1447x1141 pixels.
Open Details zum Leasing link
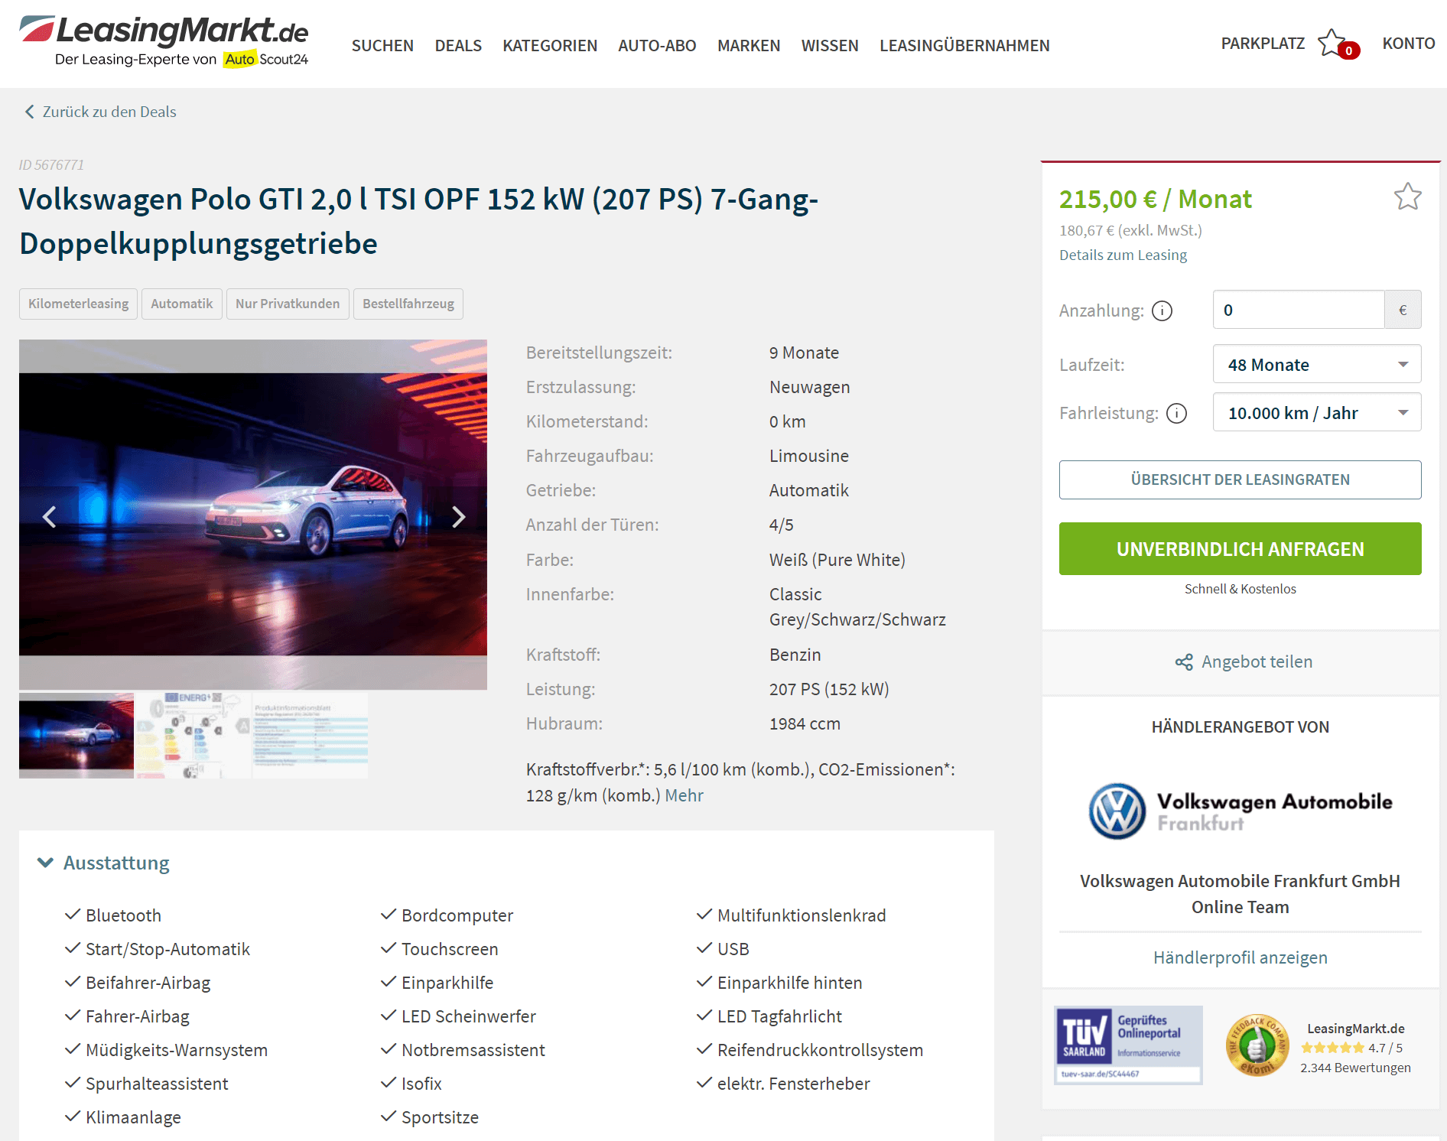(x=1123, y=255)
